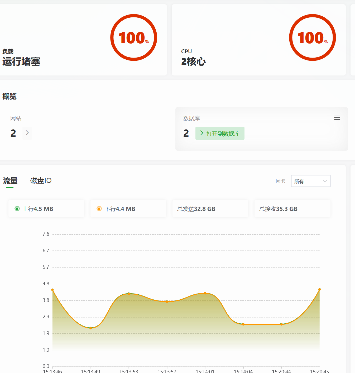This screenshot has height=373, width=355.
Task: Click the chart data point at 15:20:44
Action: tap(281, 324)
